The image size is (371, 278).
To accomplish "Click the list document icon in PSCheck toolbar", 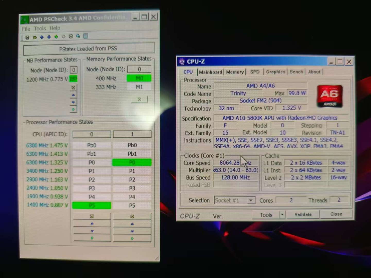I will click(x=85, y=36).
